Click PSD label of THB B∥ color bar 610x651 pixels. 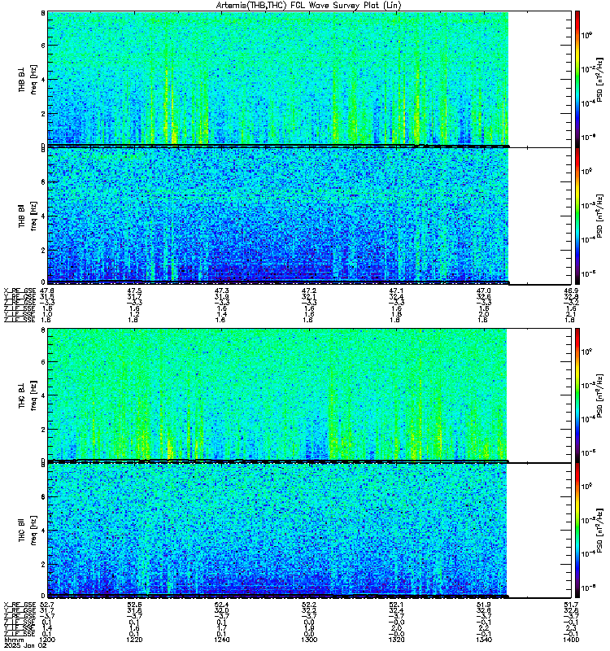point(599,216)
